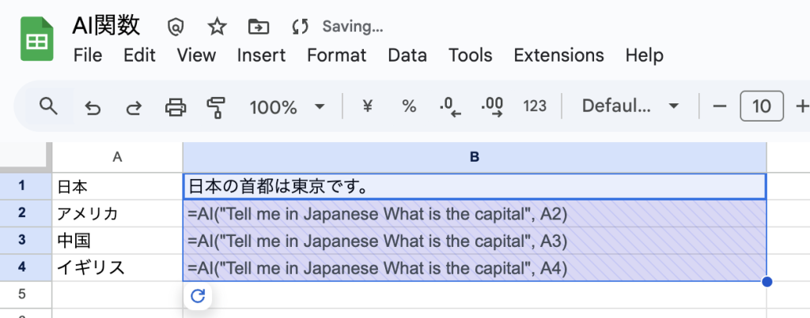
Task: Click the search magnifier icon in toolbar
Action: pyautogui.click(x=49, y=106)
